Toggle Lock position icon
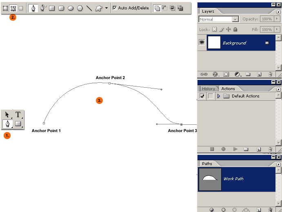Screen dimensions: 282x212 (228, 29)
